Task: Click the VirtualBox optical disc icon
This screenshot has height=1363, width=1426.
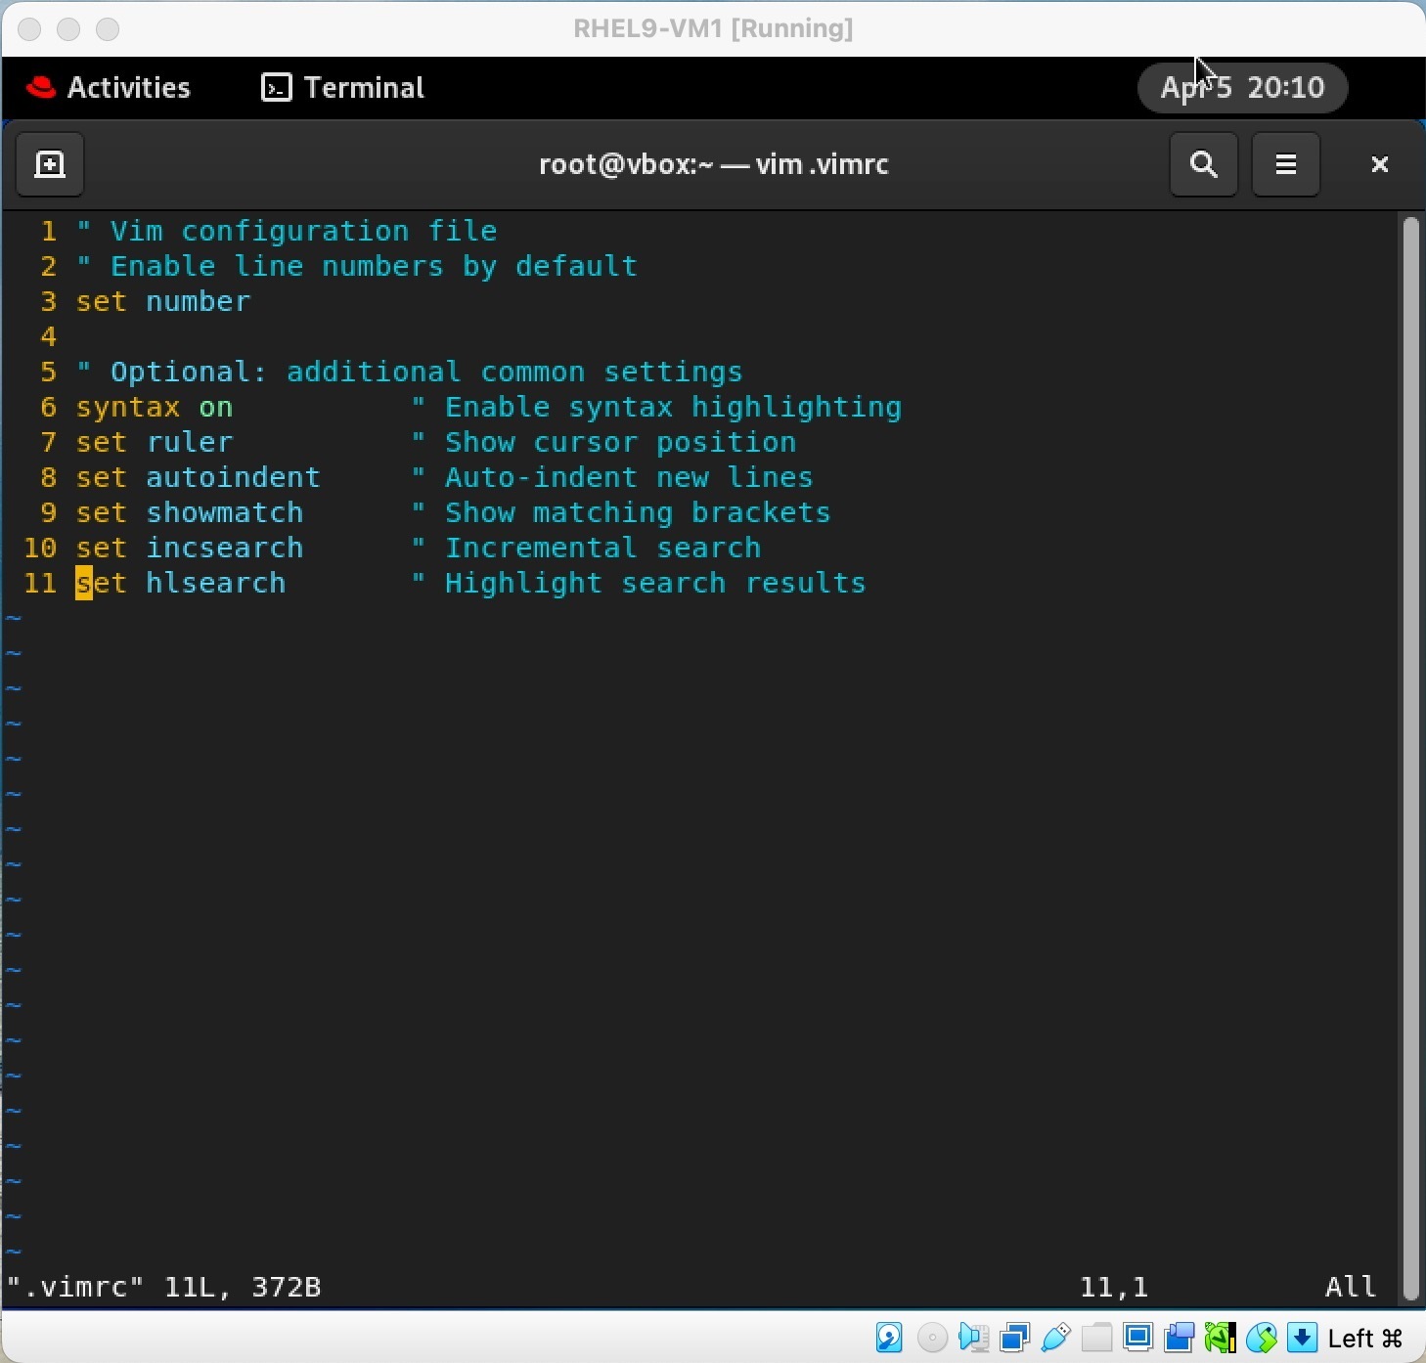Action: point(932,1337)
